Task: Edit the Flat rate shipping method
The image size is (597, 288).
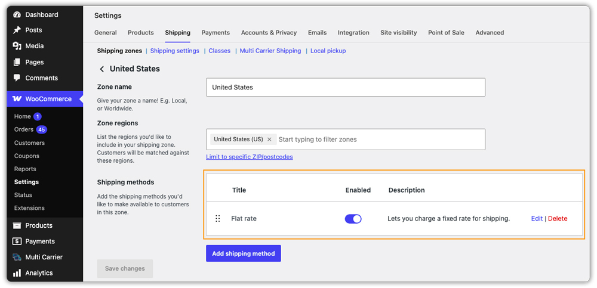Action: [537, 218]
